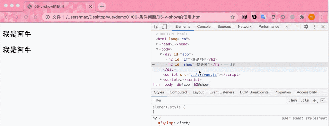329x126 pixels.
Task: Open the Layout tab
Action: coord(198,92)
